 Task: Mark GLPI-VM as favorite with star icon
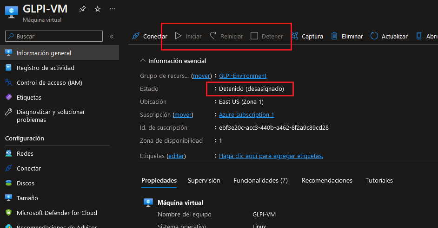coord(98,9)
